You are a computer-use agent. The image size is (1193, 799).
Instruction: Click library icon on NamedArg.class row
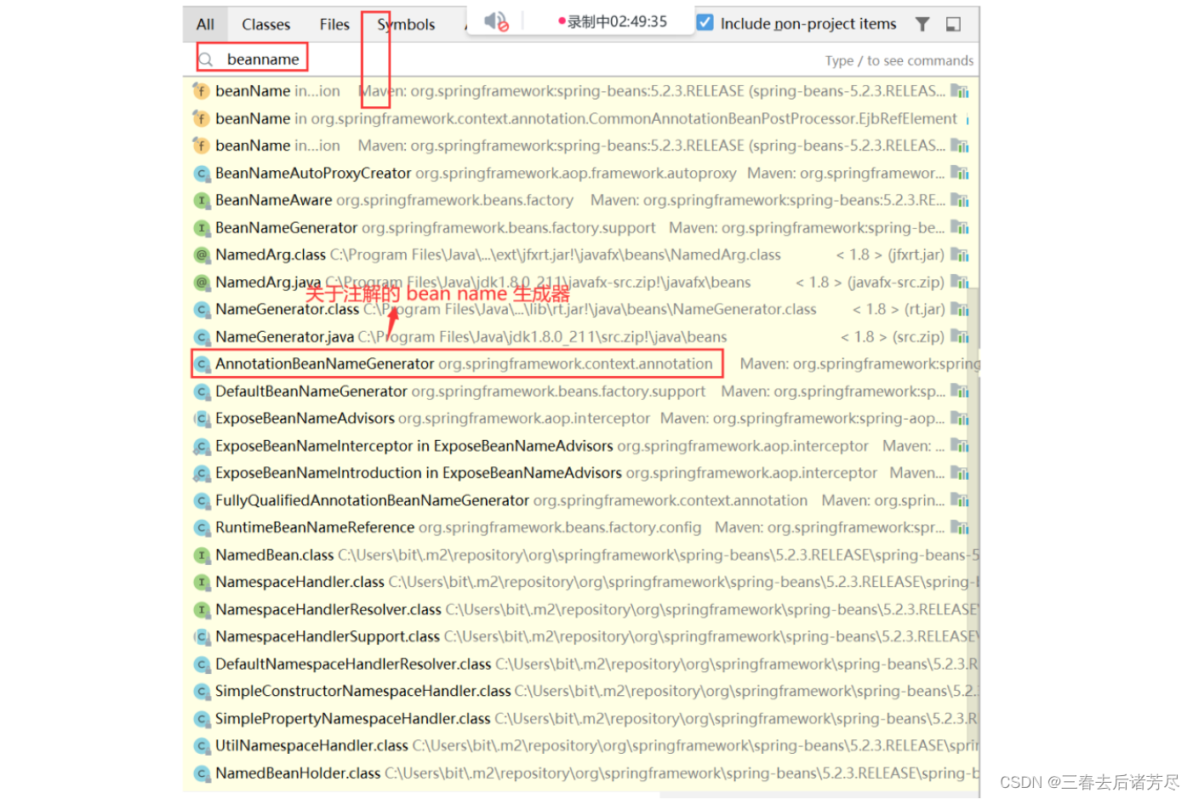(960, 255)
